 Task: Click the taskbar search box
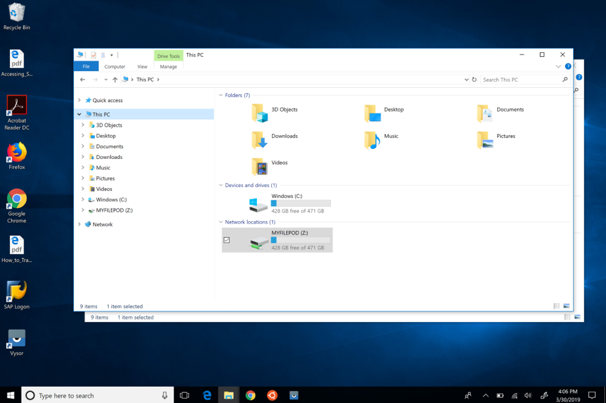98,396
